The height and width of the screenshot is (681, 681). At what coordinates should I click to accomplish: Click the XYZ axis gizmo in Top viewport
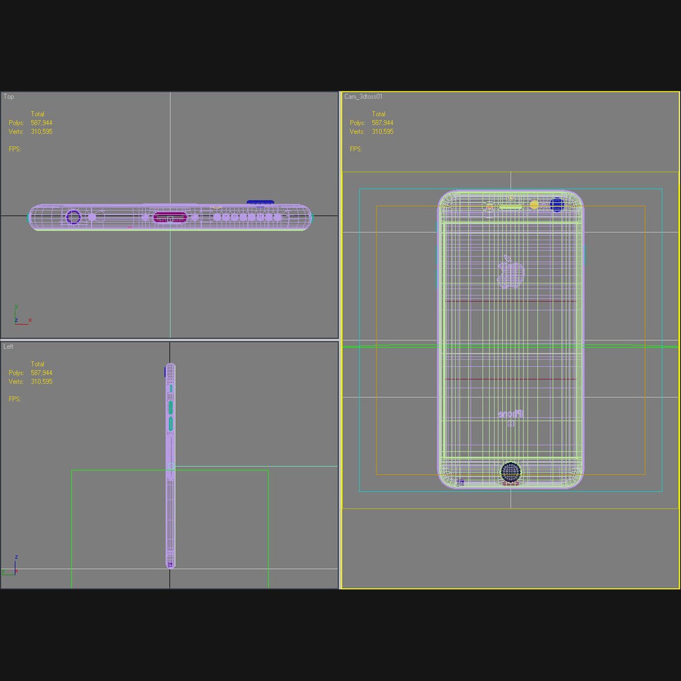tap(22, 316)
